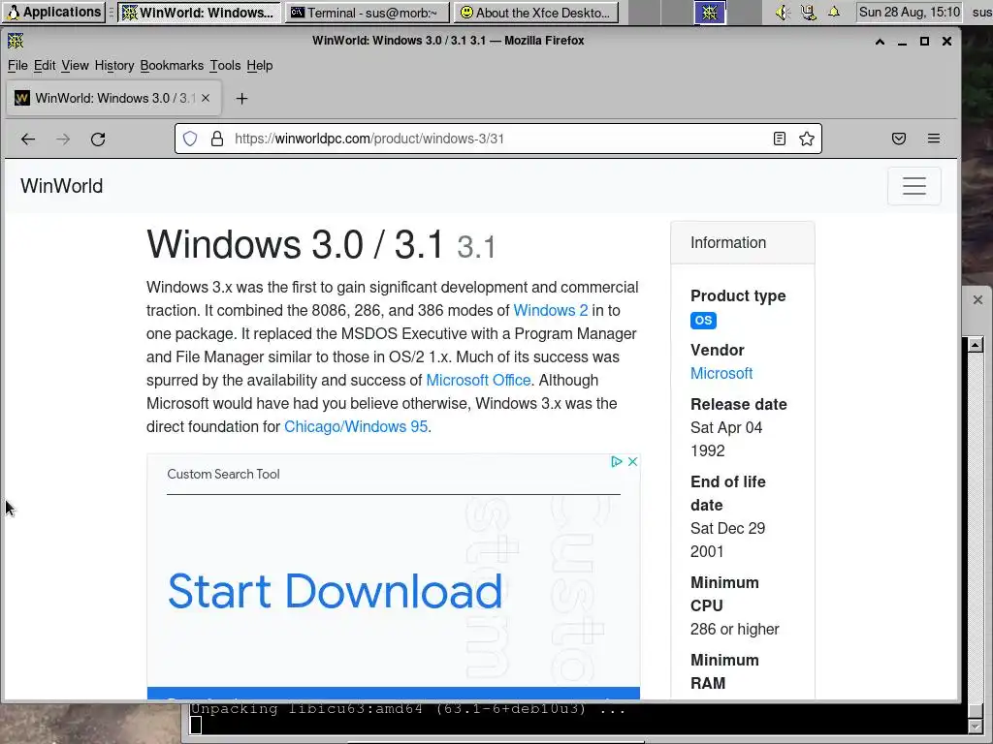View site security padlock details
This screenshot has height=744, width=993.
pos(216,139)
